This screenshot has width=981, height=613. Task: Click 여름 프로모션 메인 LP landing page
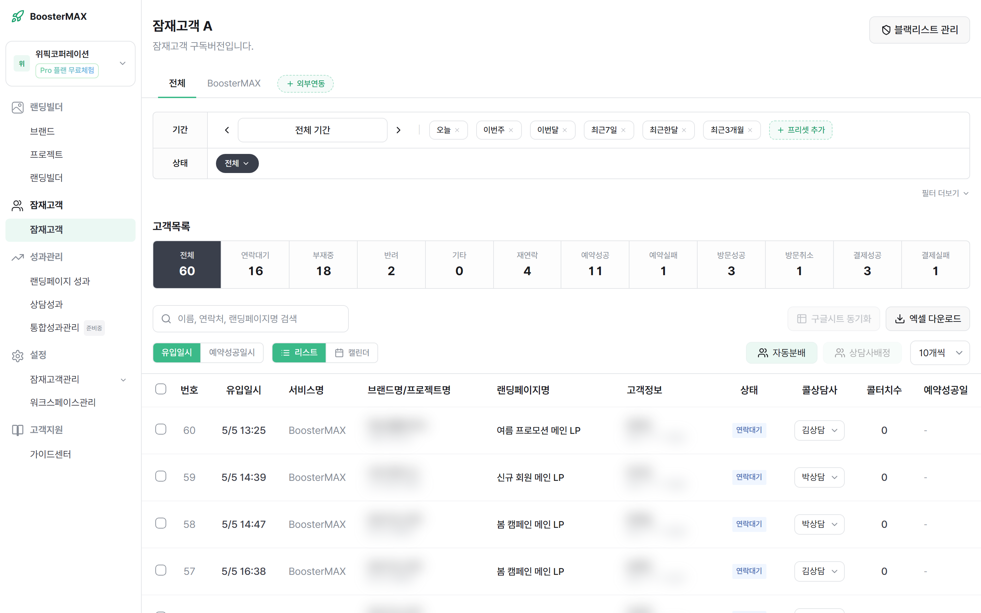pos(539,430)
